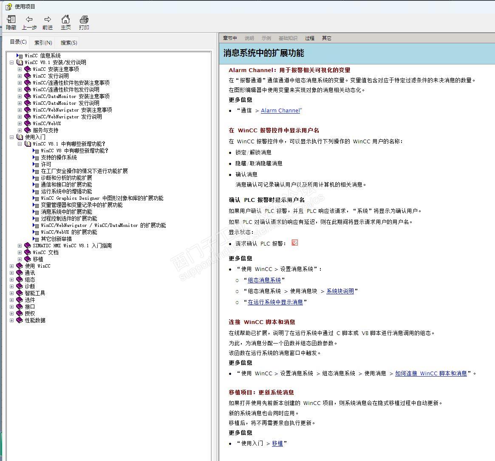Click the 打印 (Print) printer icon
This screenshot has width=495, height=461.
pos(84,20)
